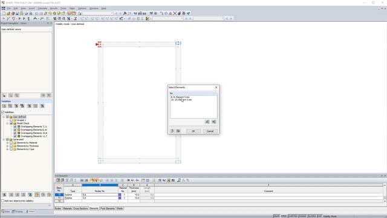The height and width of the screenshot is (218, 387).
Task: Click the select-from-list icon in dialog
Action: [207, 122]
